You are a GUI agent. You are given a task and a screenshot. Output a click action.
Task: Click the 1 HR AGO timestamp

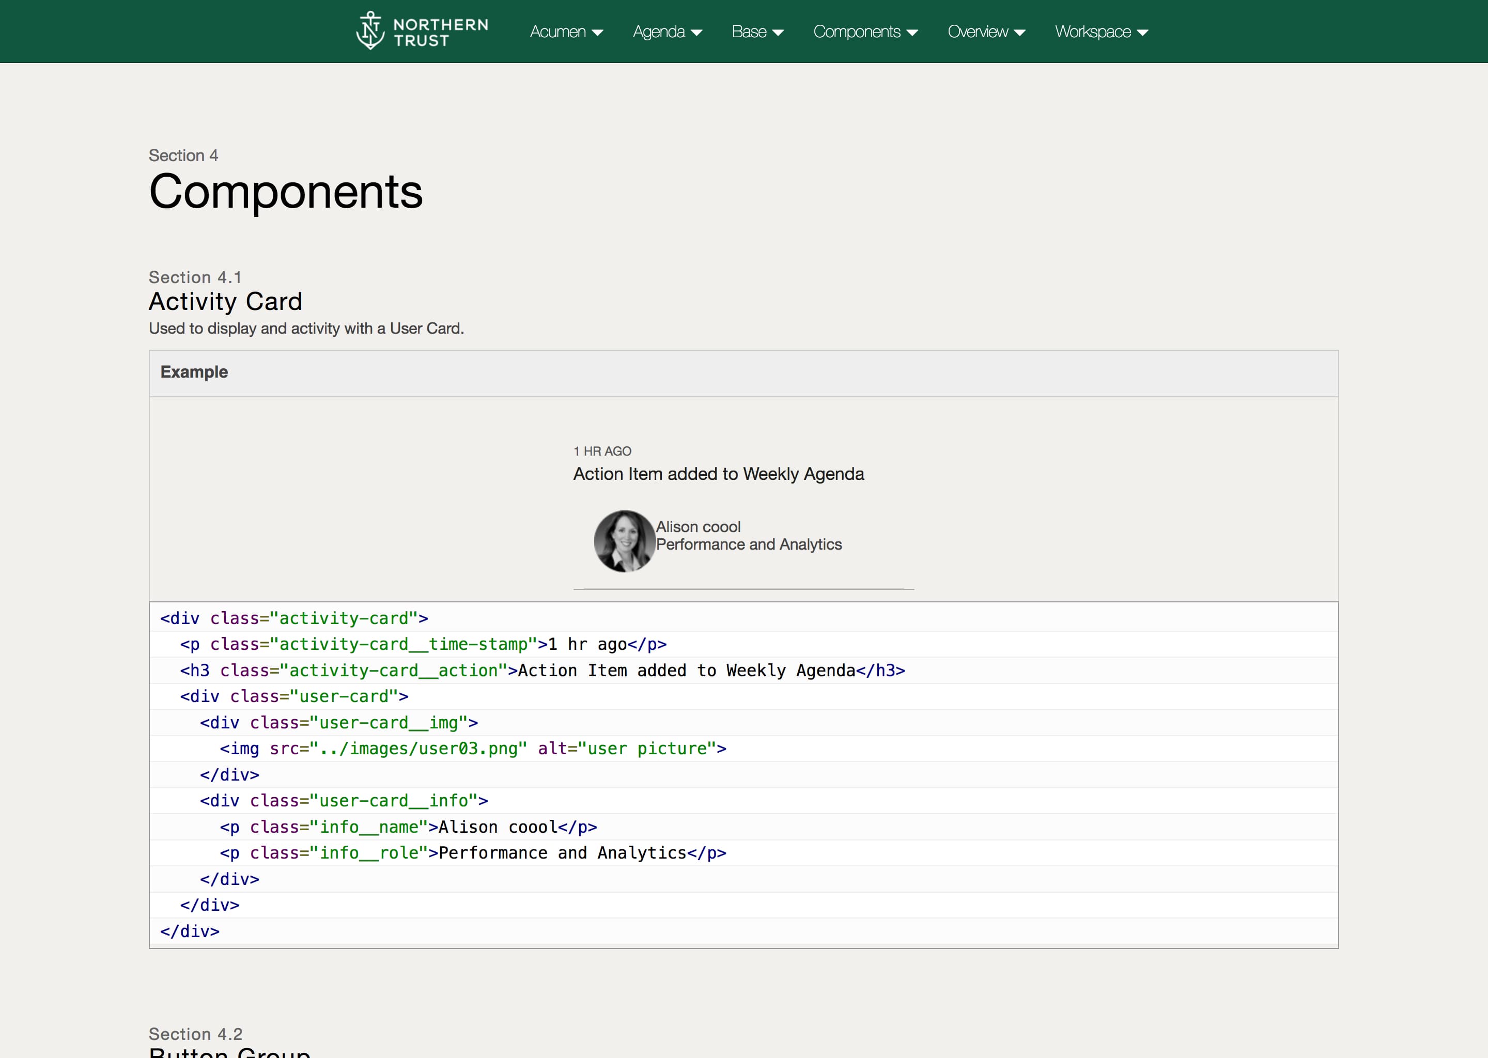(602, 451)
